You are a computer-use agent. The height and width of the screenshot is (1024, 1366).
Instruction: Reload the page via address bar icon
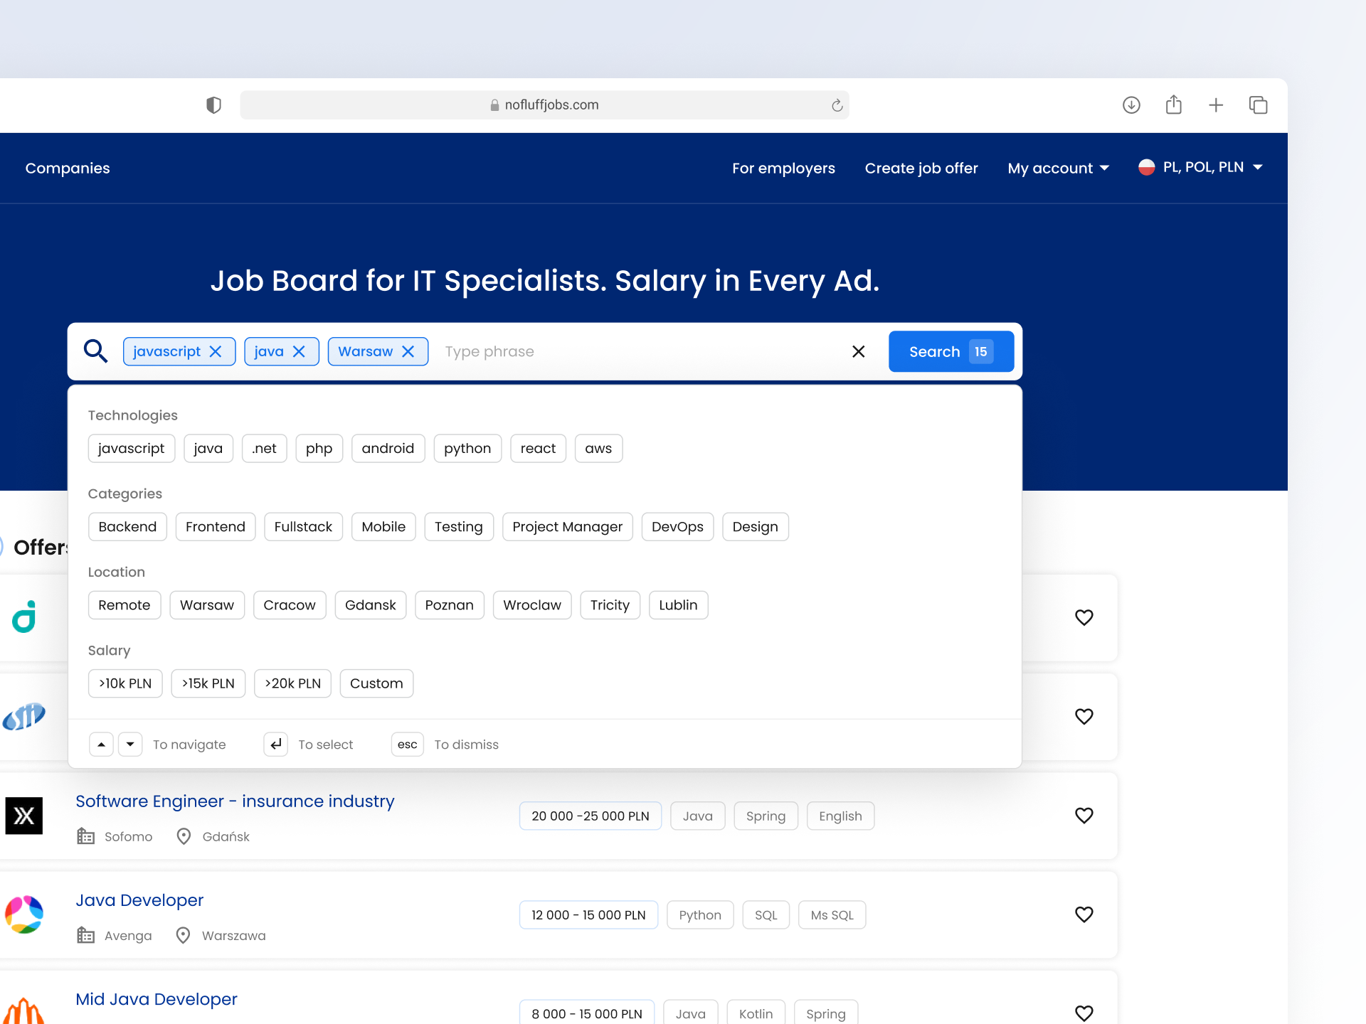tap(837, 105)
